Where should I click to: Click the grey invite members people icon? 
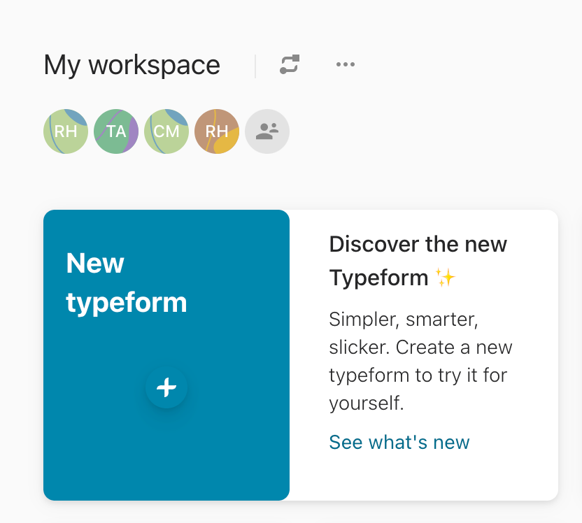click(x=267, y=131)
